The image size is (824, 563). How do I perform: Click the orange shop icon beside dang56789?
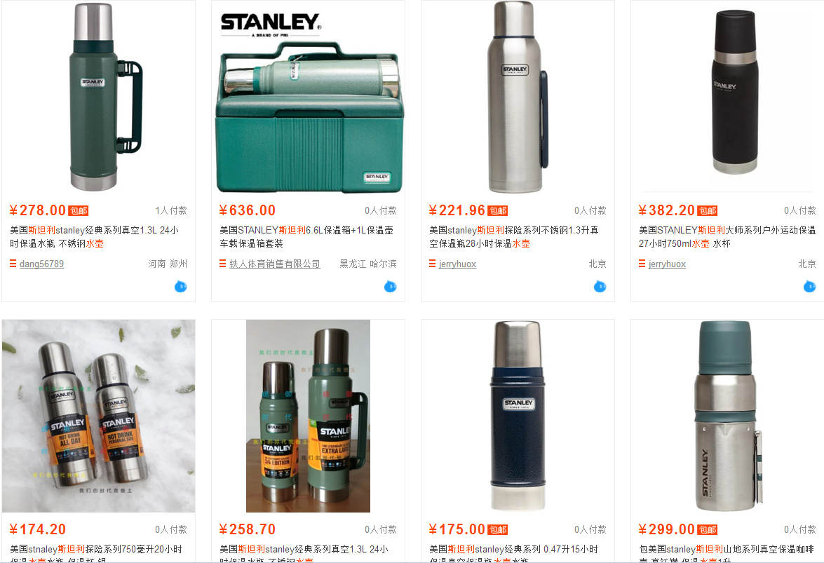(13, 264)
